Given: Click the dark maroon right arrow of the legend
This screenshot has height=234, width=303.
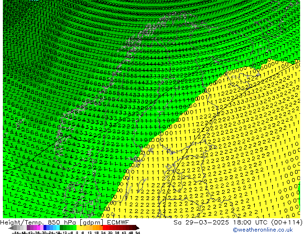Looking at the screenshot, I should coord(137,228).
